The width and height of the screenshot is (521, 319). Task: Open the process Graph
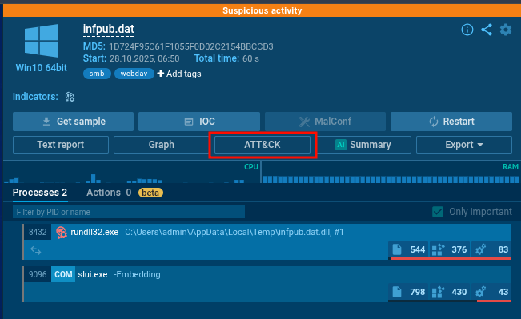pos(161,145)
